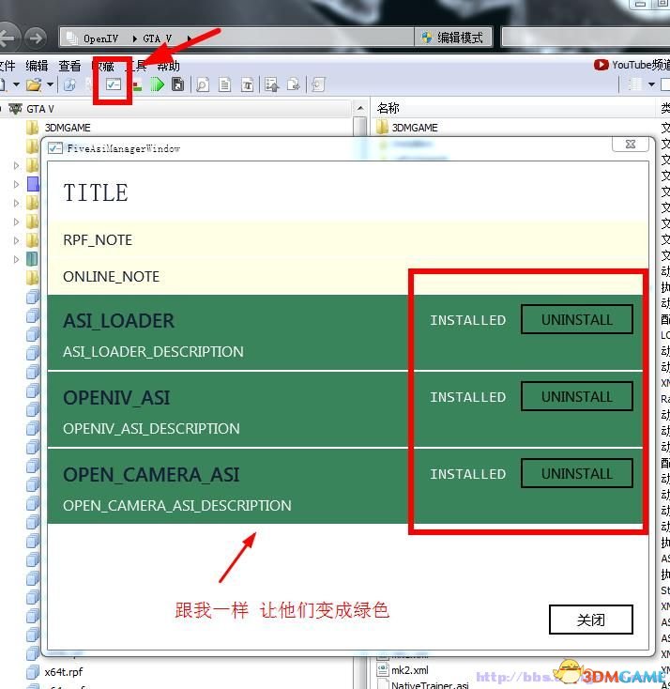Click the export document with arrow icon
Image resolution: width=670 pixels, height=689 pixels.
point(294,84)
